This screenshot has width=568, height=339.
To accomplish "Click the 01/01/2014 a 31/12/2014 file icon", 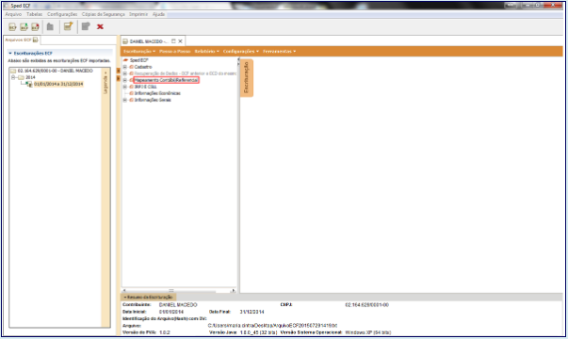I will [x=29, y=84].
